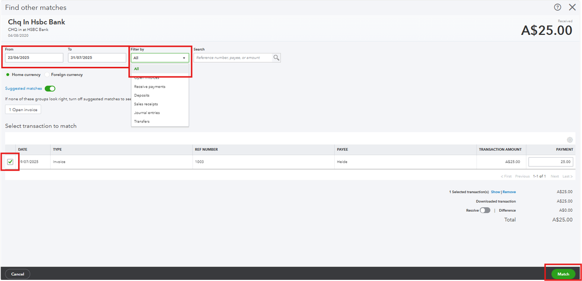Click the Cancel button
Viewport: 582px width, 281px height.
17,274
